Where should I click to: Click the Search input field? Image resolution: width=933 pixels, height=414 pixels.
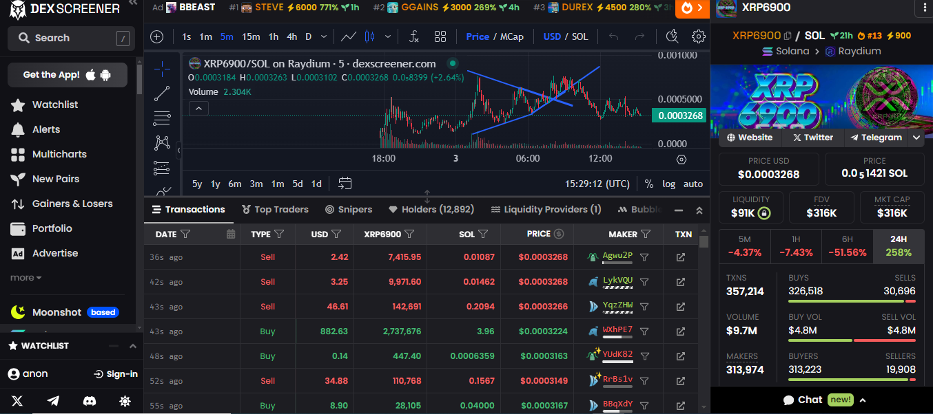pos(72,38)
